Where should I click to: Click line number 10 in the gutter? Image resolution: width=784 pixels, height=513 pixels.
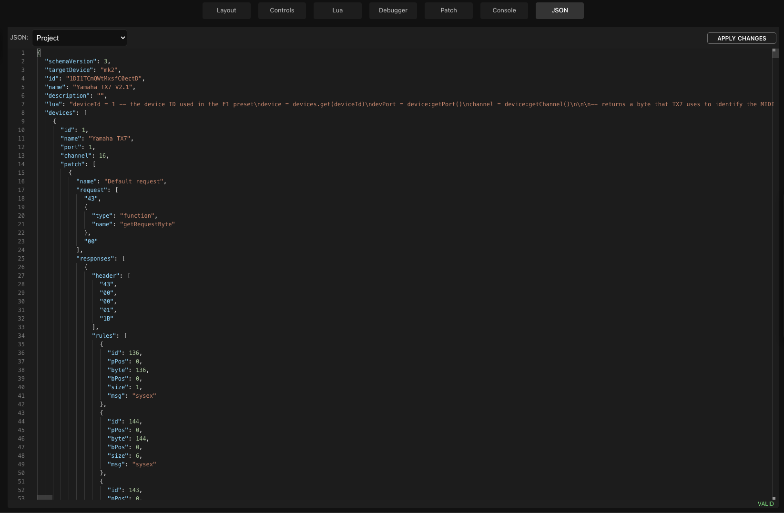tap(21, 130)
